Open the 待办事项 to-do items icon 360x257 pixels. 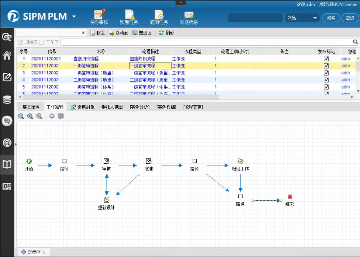99,16
